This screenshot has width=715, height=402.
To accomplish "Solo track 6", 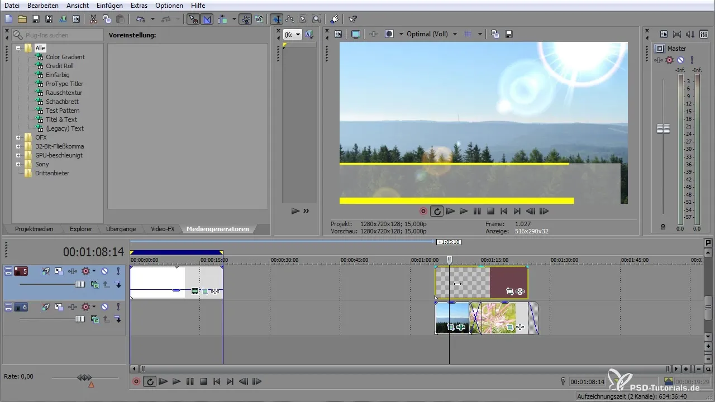I will click(118, 307).
